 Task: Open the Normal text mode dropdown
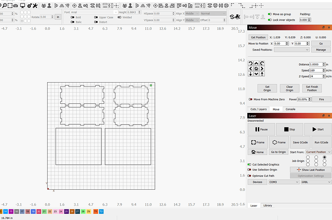213,13
